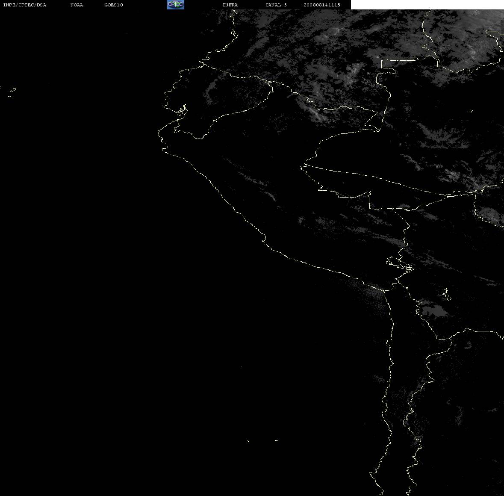Click the right small island dot in the southern Pacific
The width and height of the screenshot is (504, 496).
point(276,440)
